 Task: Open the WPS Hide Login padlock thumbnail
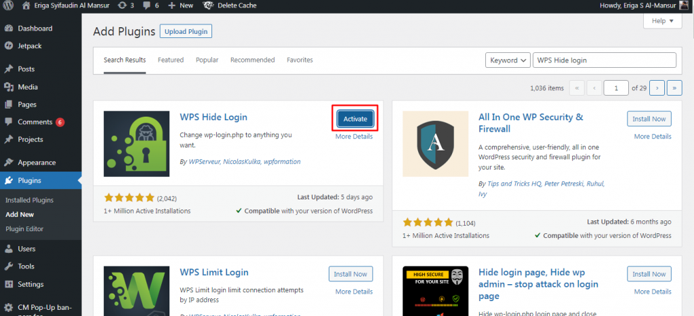tap(137, 144)
